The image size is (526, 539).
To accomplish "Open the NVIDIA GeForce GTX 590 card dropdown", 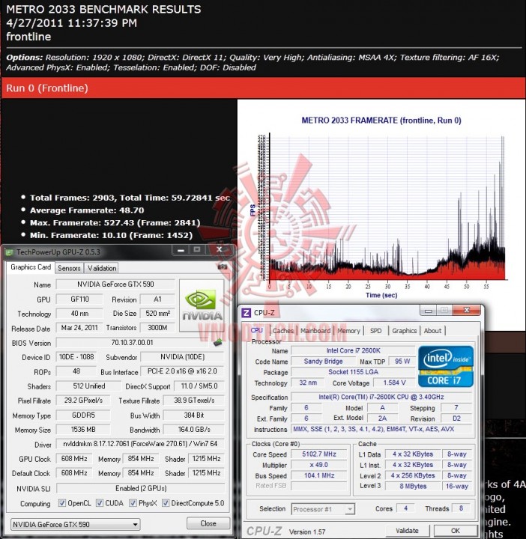I will coord(76,524).
